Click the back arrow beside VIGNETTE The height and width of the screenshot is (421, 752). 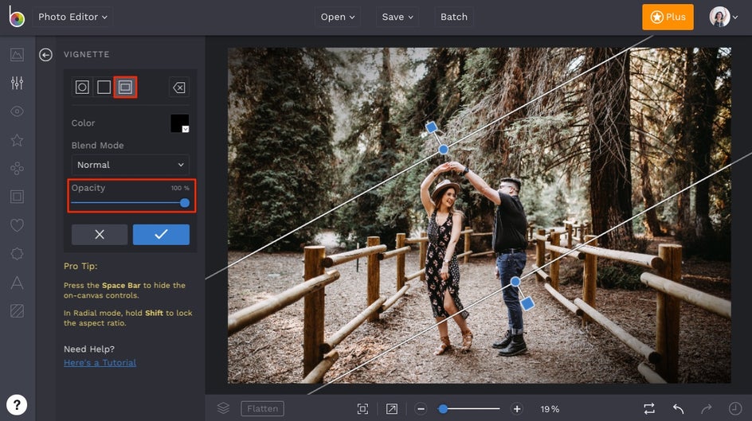(46, 54)
